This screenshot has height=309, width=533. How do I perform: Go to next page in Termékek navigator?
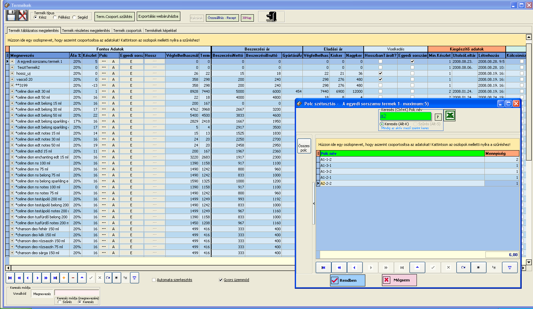(46, 278)
